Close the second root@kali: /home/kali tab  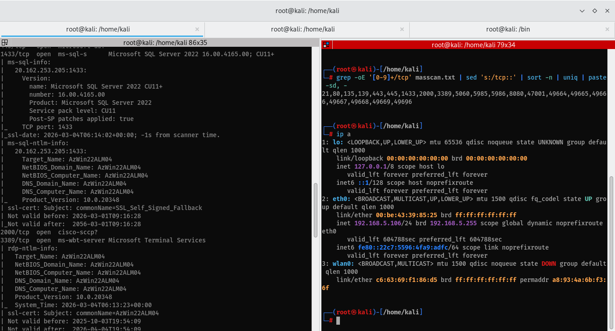tap(402, 29)
